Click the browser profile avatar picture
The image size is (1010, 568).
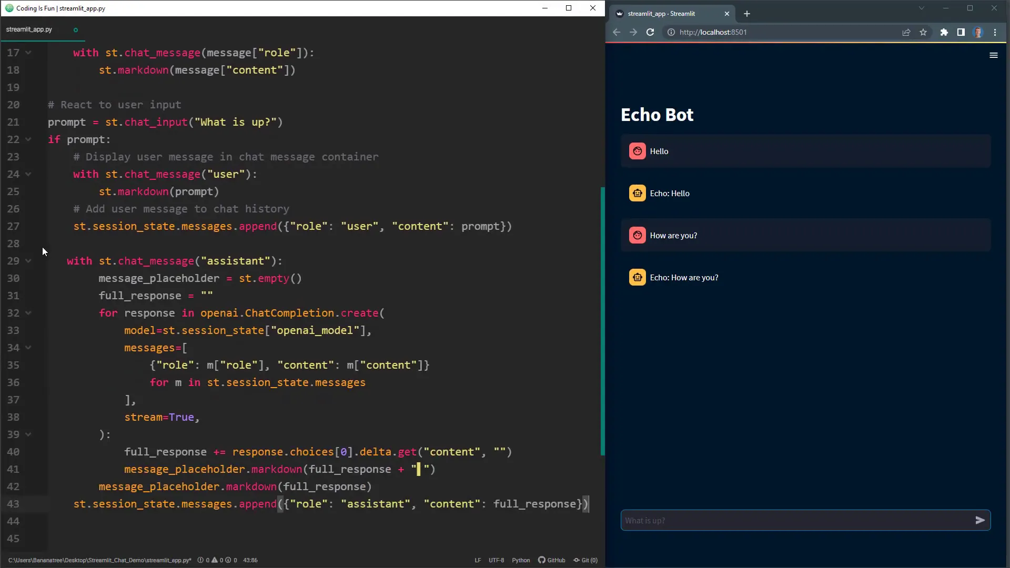click(x=979, y=32)
